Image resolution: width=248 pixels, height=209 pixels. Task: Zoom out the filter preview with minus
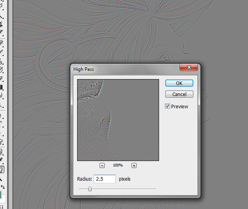coord(102,166)
